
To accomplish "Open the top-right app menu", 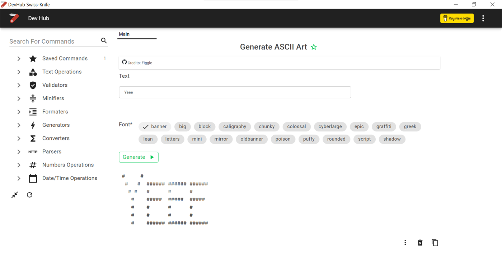I will 483,18.
